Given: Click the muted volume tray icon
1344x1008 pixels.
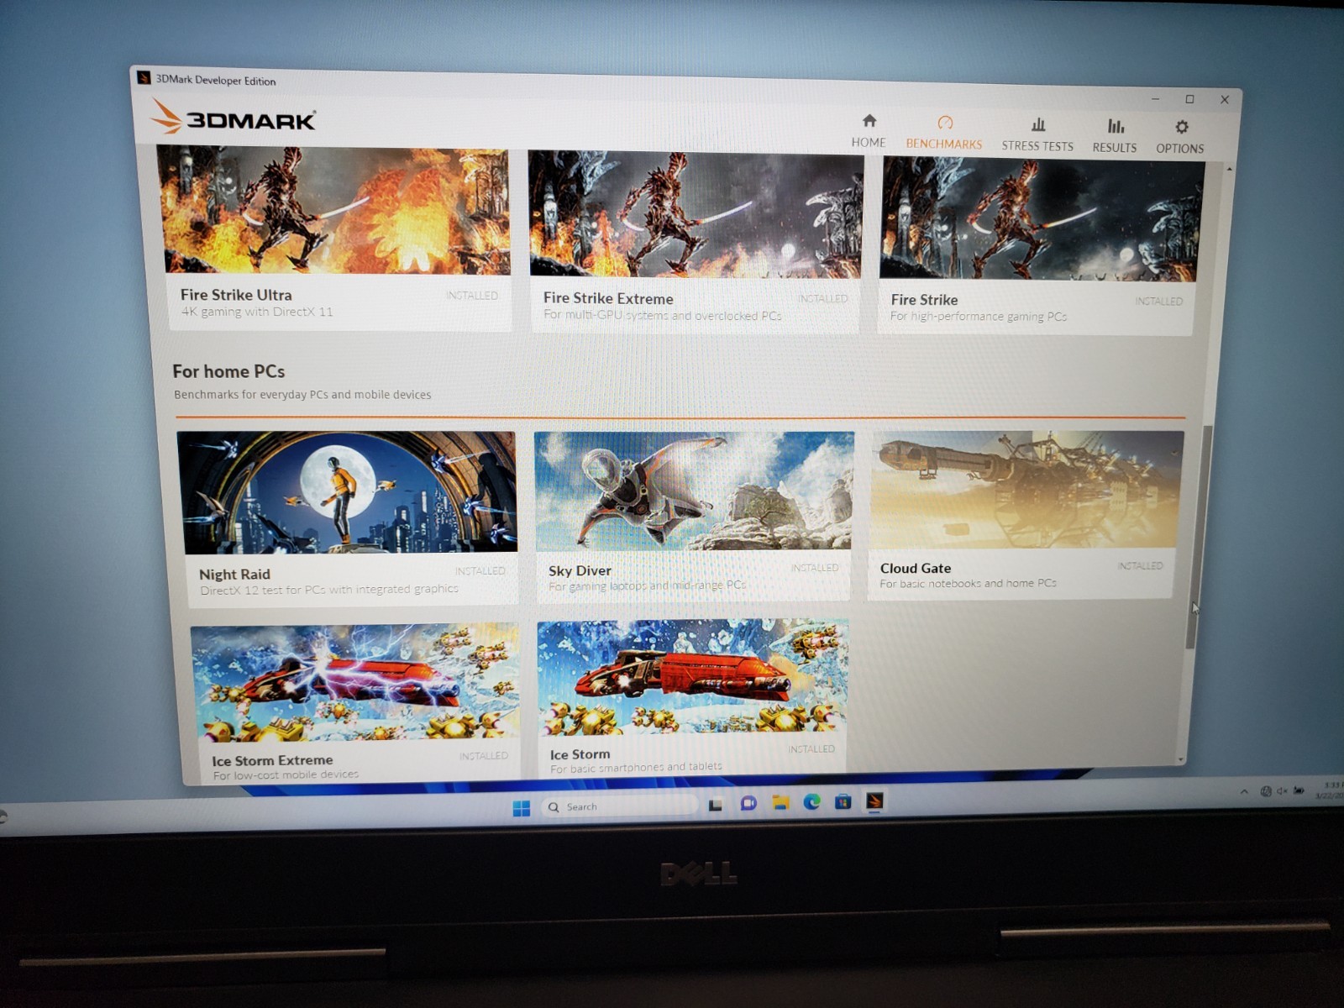Looking at the screenshot, I should 1283,791.
